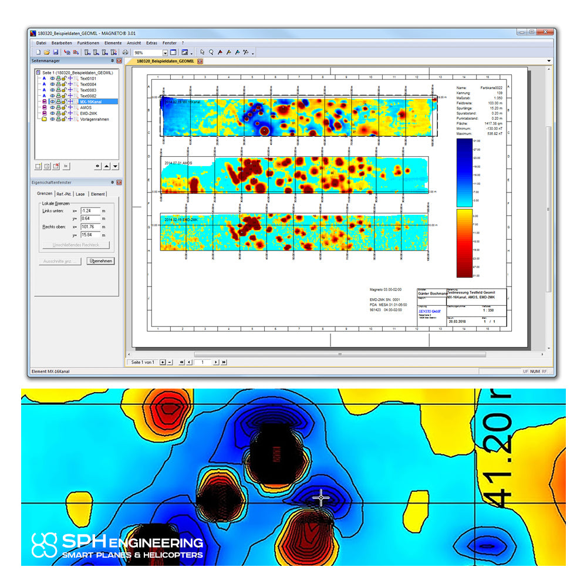Go to the last page navigation button
The image size is (587, 587).
(224, 362)
